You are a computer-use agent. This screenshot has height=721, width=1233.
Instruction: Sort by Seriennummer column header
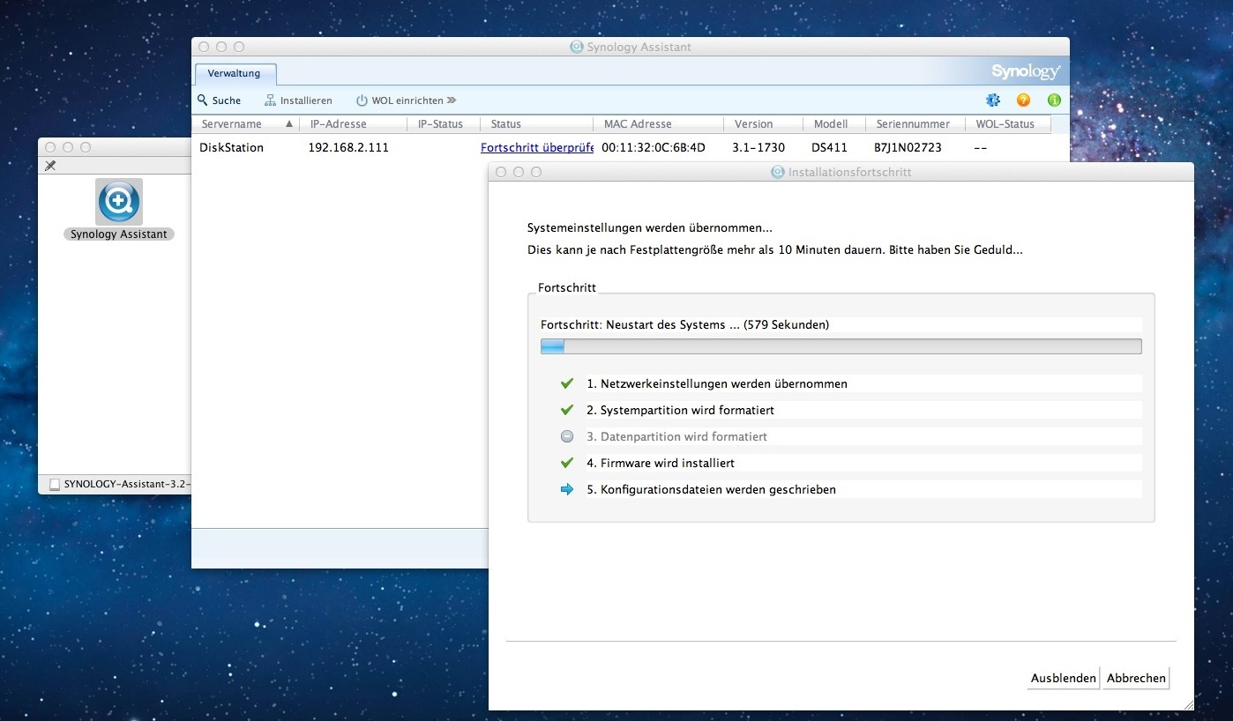tap(915, 124)
